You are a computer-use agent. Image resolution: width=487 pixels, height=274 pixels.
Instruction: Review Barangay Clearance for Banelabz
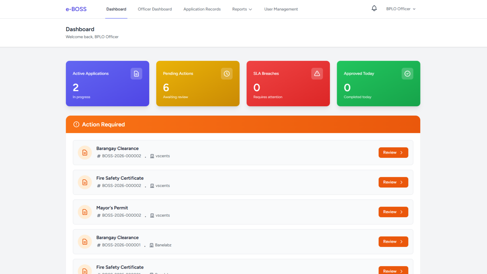(x=393, y=242)
